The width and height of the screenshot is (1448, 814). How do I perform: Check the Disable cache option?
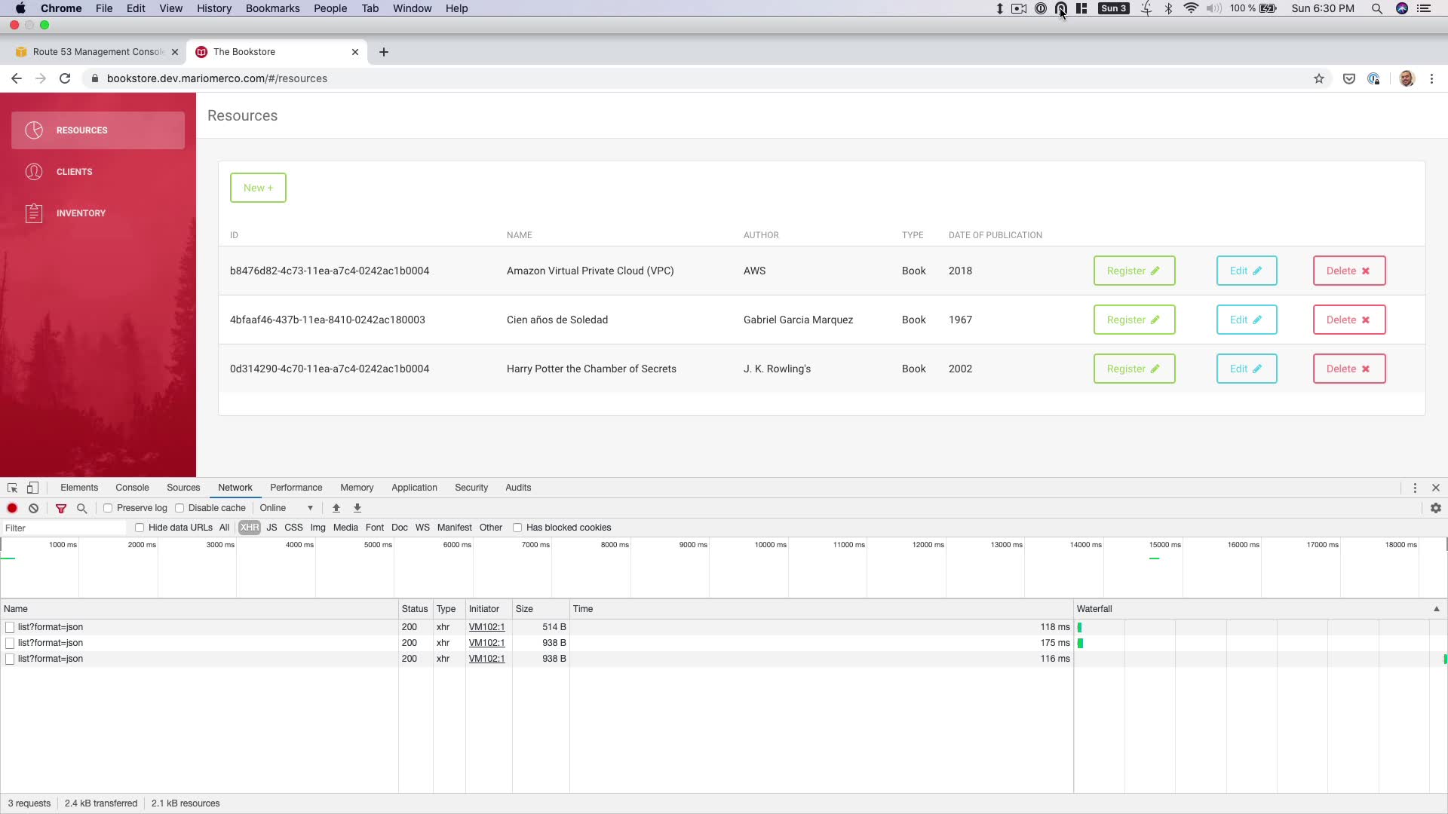[179, 508]
